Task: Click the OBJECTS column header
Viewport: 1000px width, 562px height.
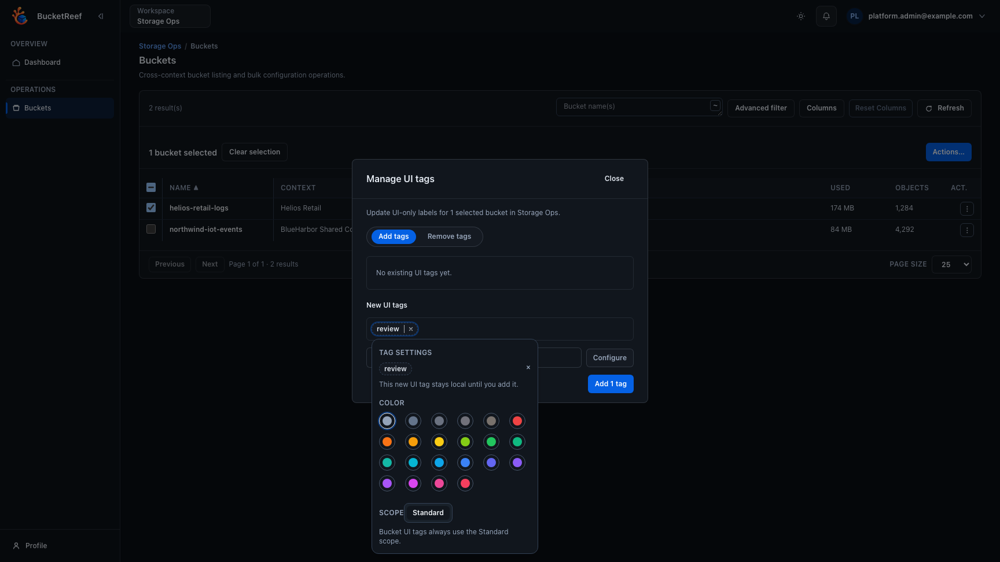Action: (x=911, y=188)
